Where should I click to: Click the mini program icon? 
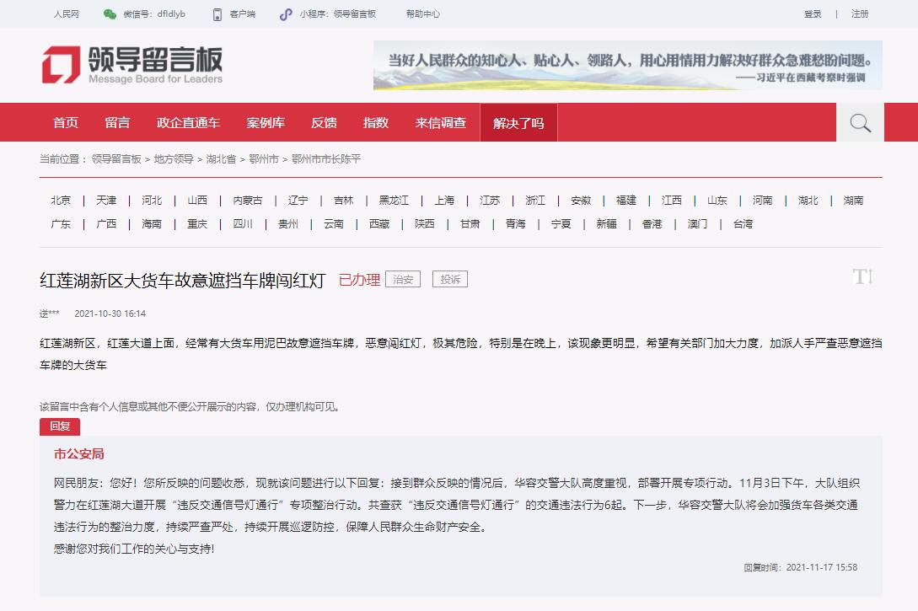286,14
